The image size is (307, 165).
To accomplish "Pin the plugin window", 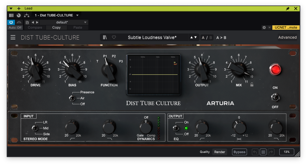I will (x=288, y=9).
